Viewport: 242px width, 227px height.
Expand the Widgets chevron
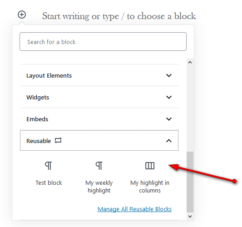(x=169, y=97)
